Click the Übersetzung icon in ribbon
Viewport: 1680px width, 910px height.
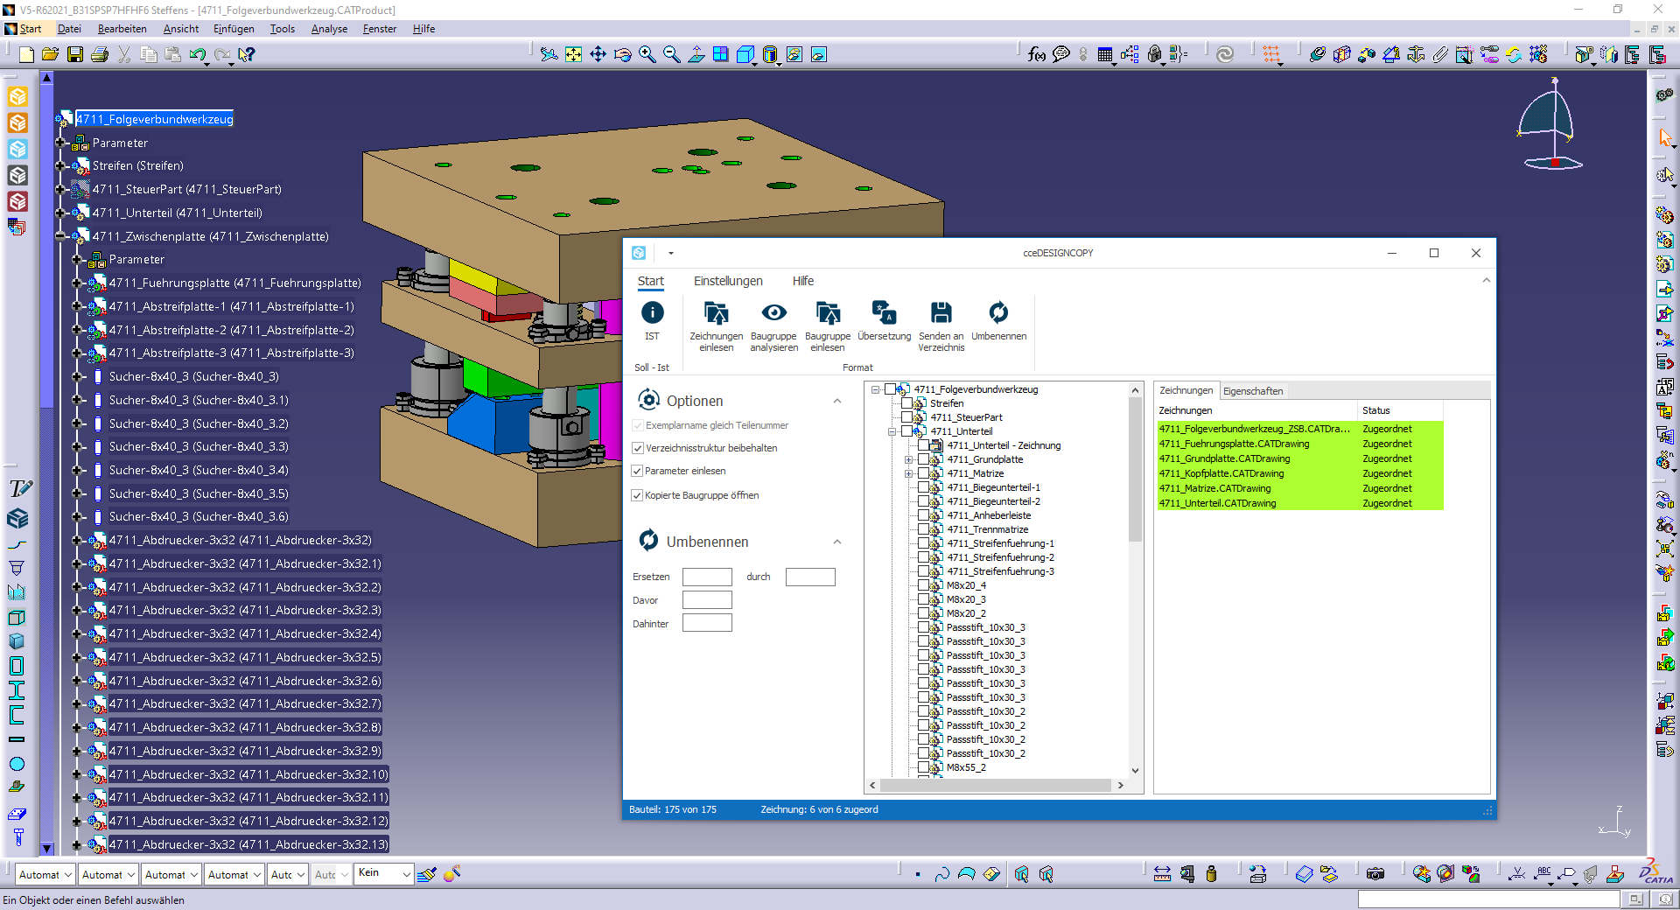884,313
